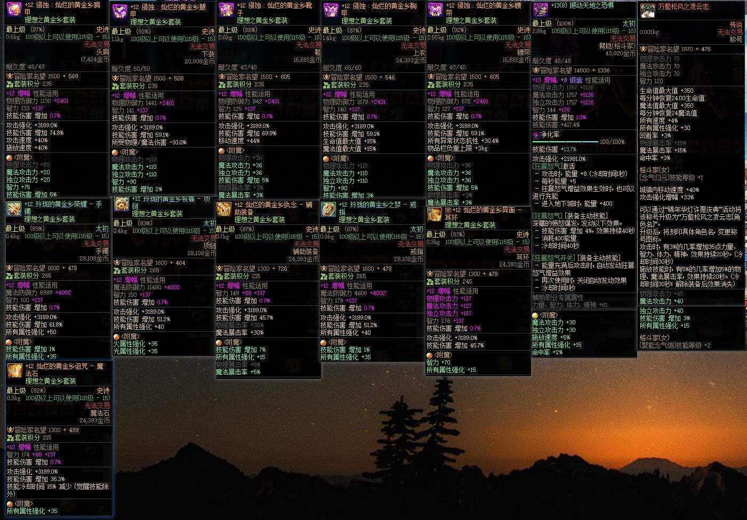Select the 施放速度 +40% stat line
This screenshot has height=520, width=747.
point(27,148)
